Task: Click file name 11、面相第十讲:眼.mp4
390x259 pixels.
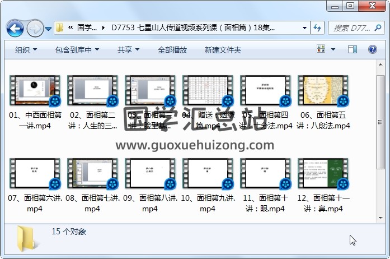Action: coord(265,203)
